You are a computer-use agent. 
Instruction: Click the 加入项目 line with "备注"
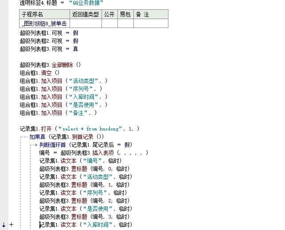[58, 113]
